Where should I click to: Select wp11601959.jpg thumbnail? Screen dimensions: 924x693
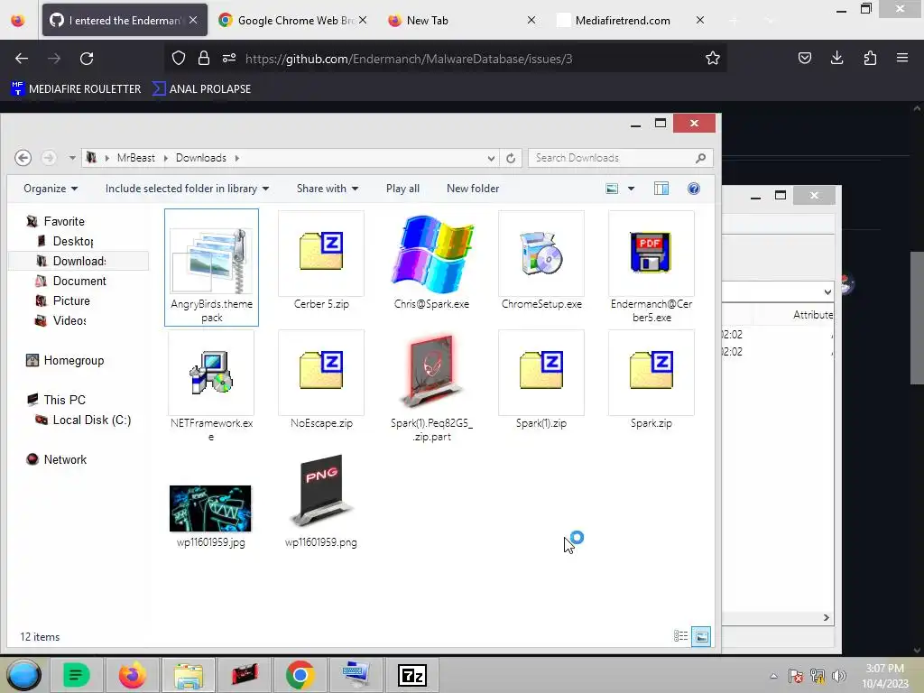[x=210, y=509]
